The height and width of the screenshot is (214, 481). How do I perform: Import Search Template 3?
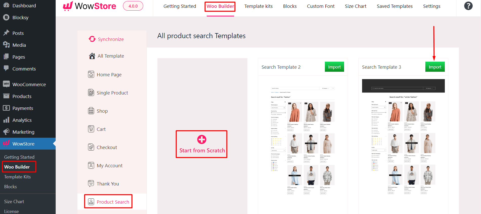tap(435, 67)
